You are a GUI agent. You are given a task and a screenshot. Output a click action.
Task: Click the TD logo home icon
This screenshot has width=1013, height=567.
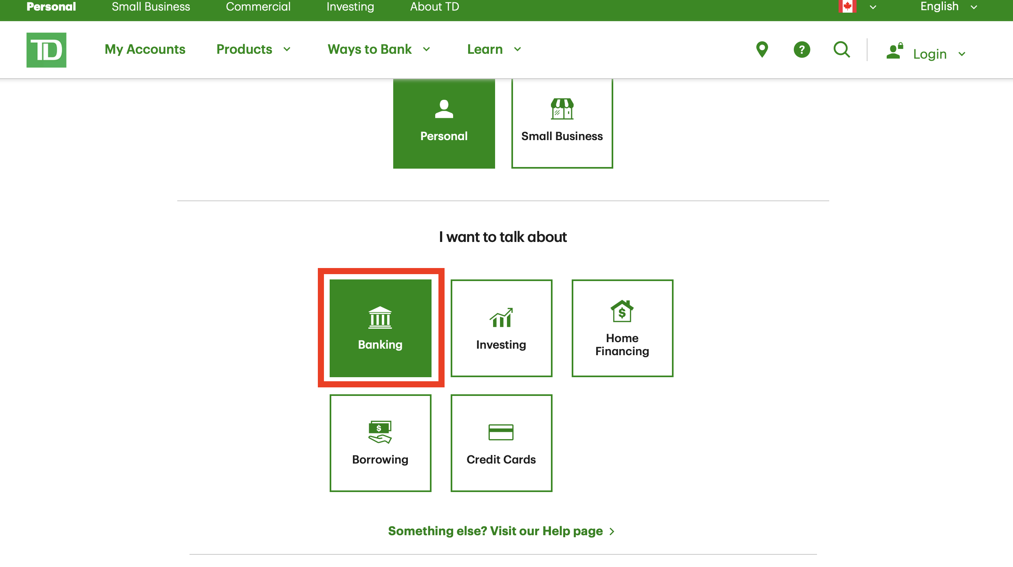[46, 50]
